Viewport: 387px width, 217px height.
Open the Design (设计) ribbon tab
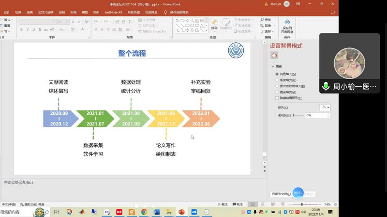[x=7, y=13]
